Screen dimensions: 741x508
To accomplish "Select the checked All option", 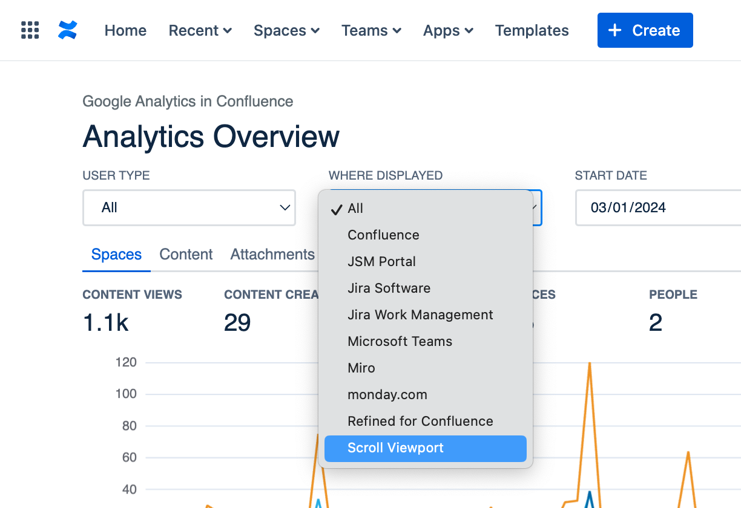I will tap(355, 209).
